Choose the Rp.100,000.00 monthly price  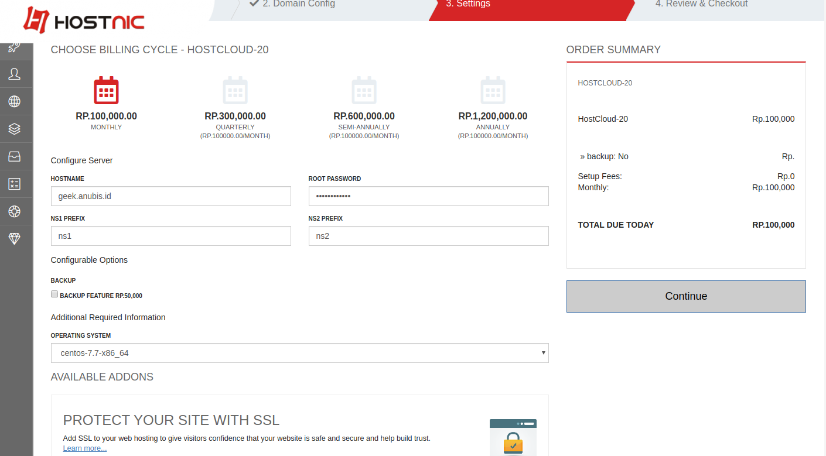click(x=107, y=116)
